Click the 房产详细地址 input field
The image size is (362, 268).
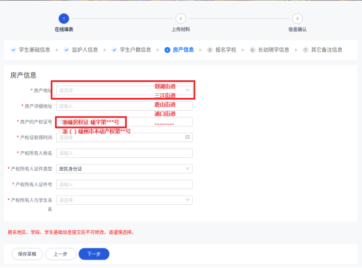[x=124, y=106]
